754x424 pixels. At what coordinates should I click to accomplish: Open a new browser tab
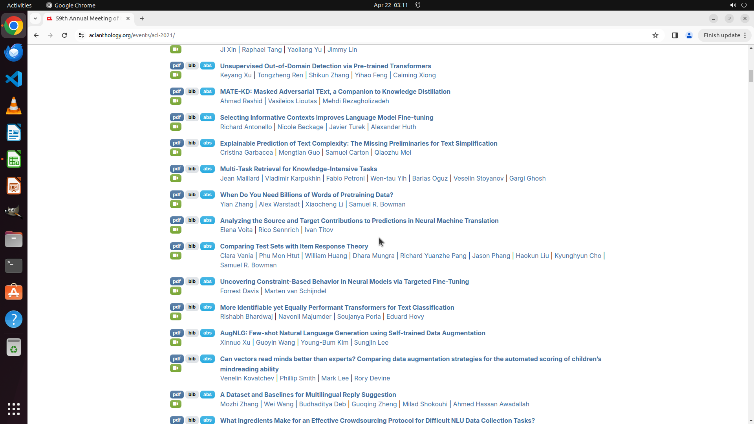pyautogui.click(x=142, y=18)
